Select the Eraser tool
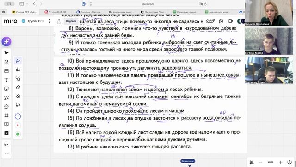 coord(18,87)
